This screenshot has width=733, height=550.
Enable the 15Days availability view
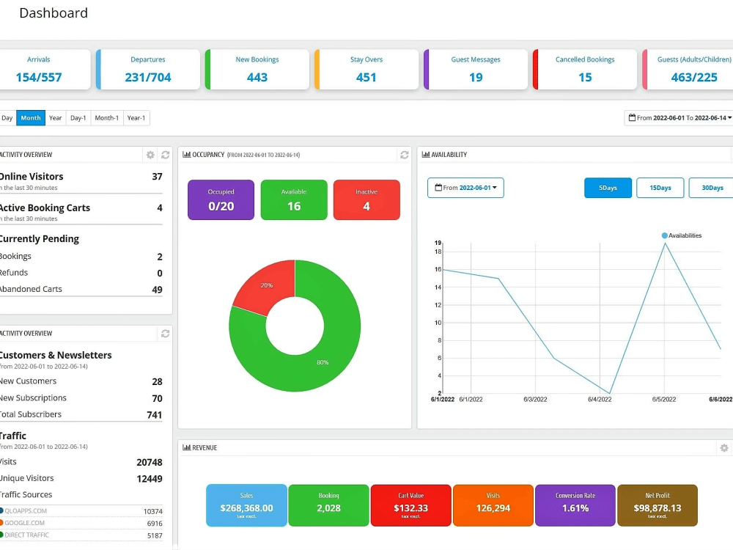(x=660, y=188)
